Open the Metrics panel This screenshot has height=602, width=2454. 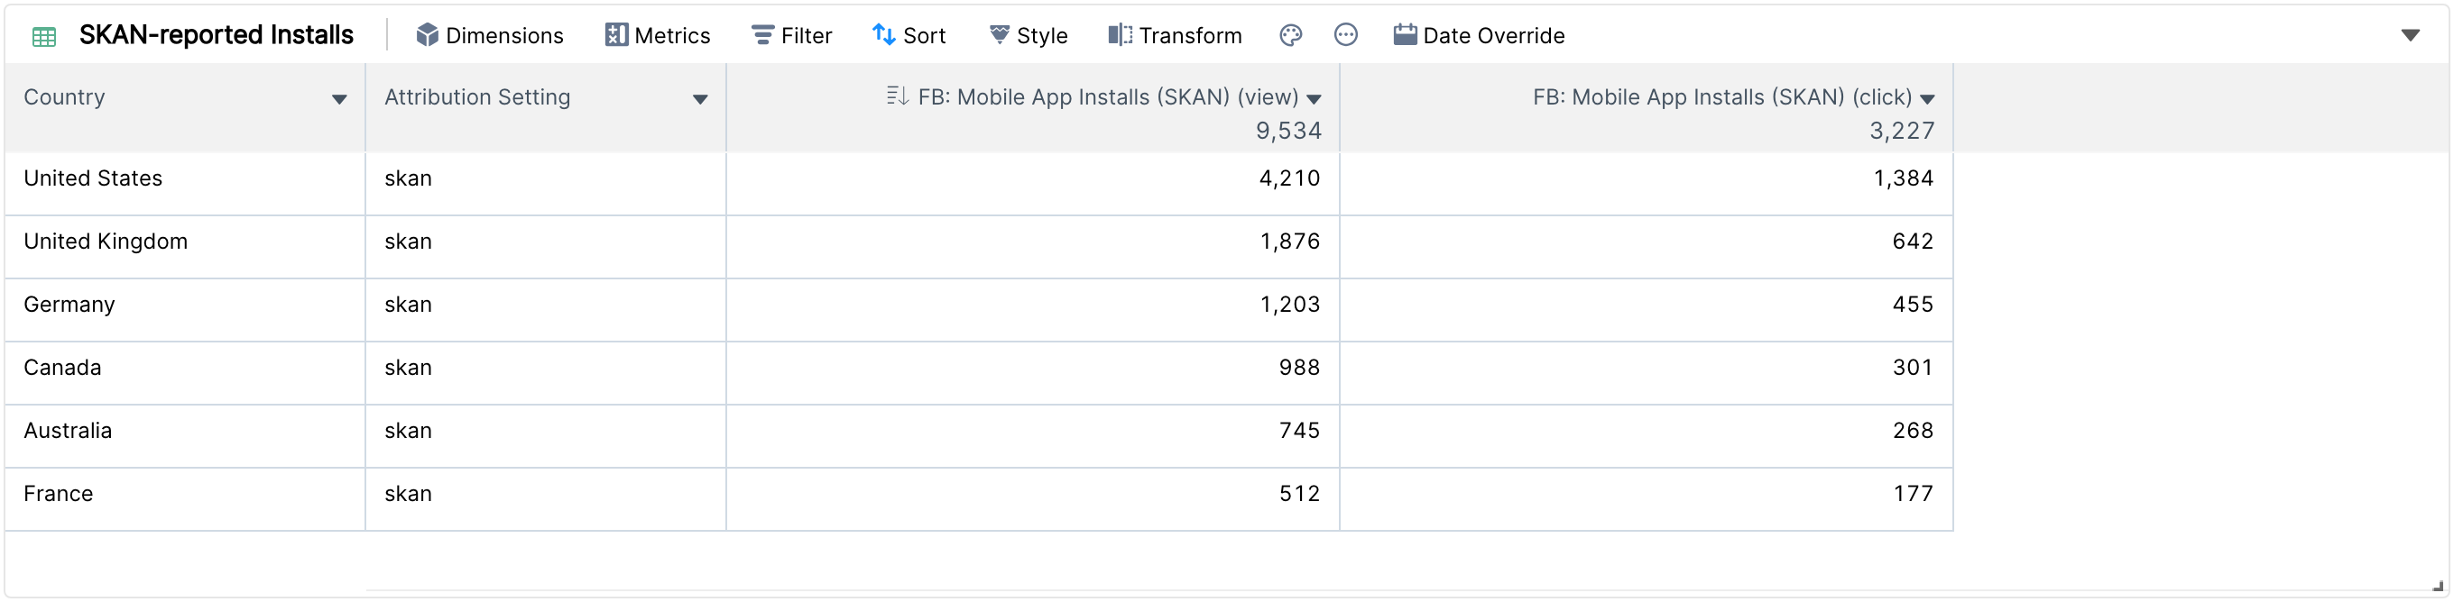click(658, 36)
